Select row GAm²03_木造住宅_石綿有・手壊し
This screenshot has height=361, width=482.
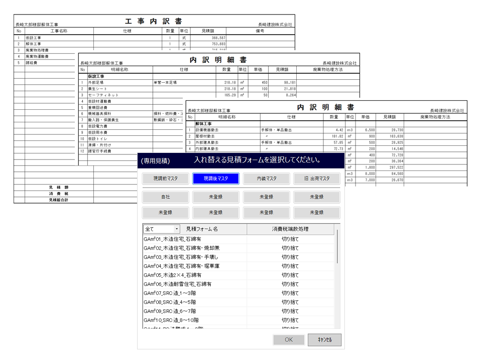point(238,257)
